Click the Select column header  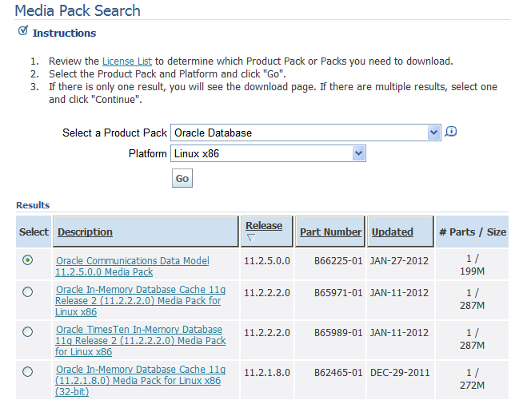point(34,232)
